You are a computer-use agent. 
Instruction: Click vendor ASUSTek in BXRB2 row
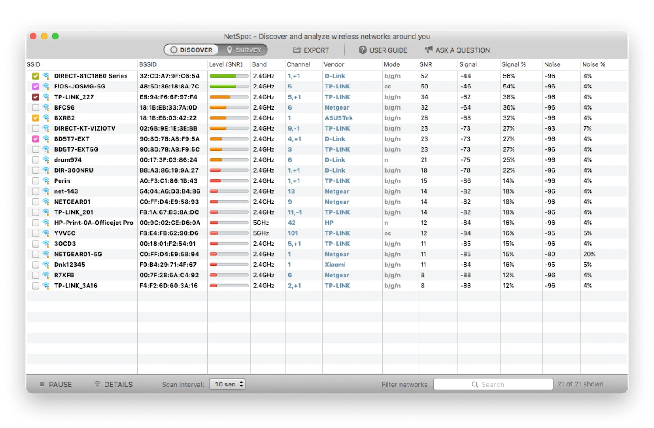(x=339, y=118)
